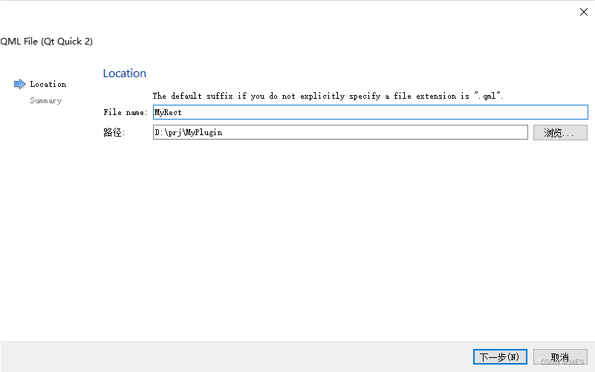The width and height of the screenshot is (595, 372).
Task: Click the blue arrow step indicator
Action: click(x=20, y=84)
